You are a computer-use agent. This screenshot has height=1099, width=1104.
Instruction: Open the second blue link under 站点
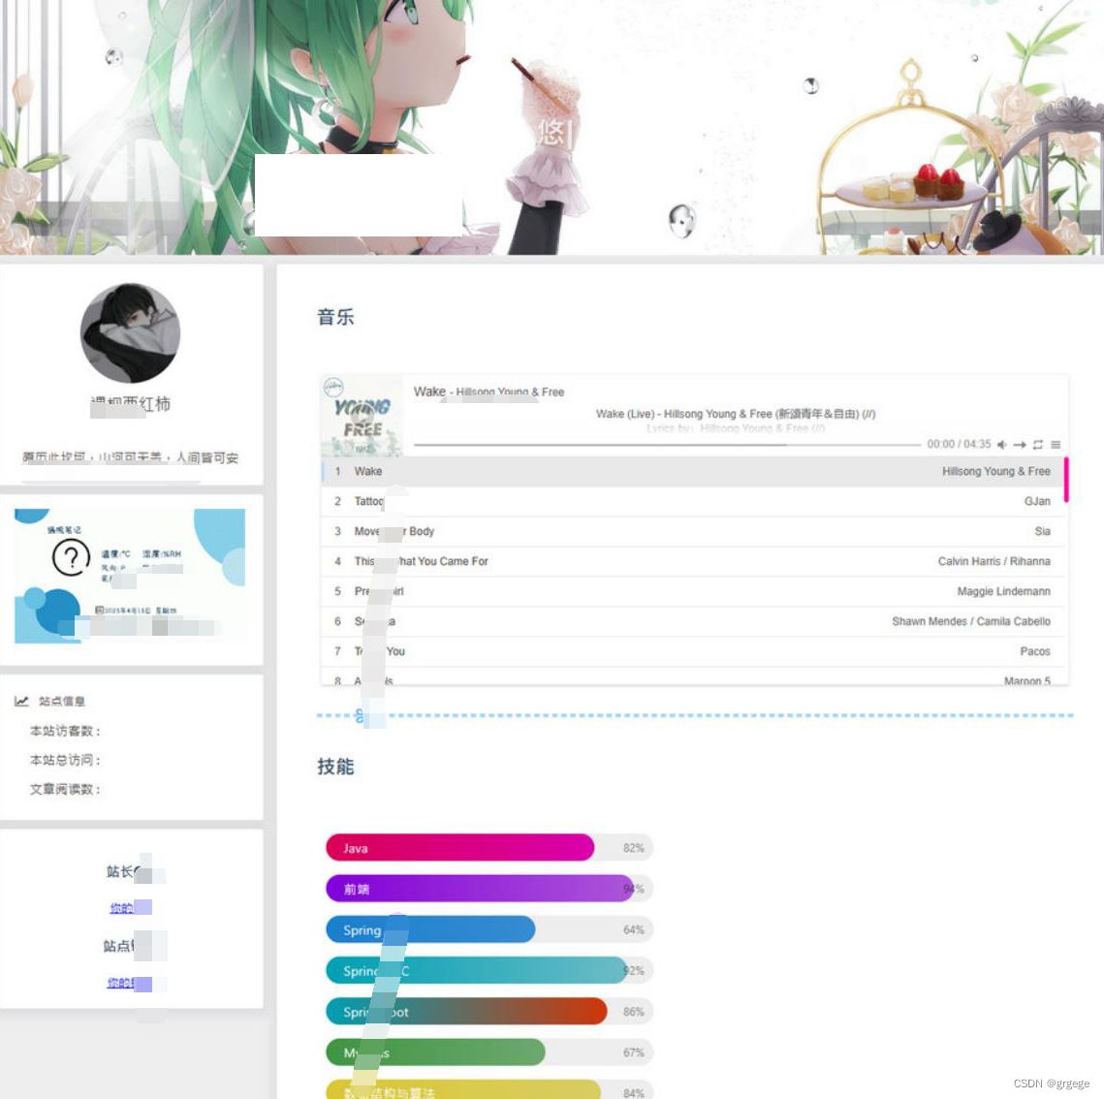[x=121, y=983]
